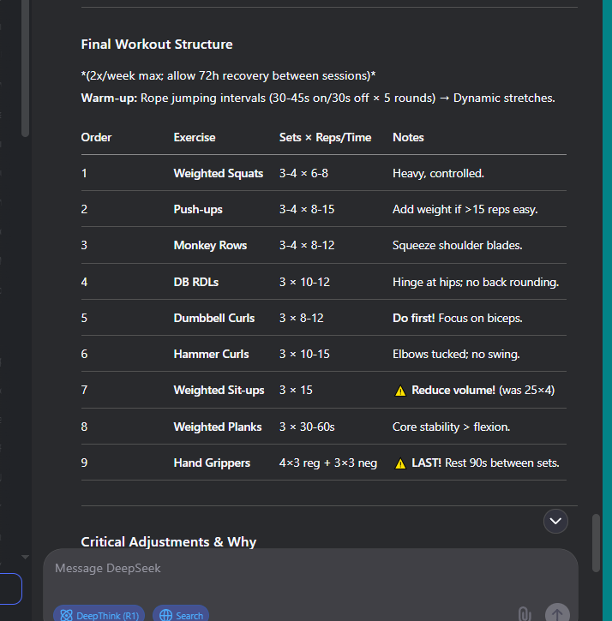Toggle the DeepThink (R1) mode button
This screenshot has width=612, height=621.
99,615
